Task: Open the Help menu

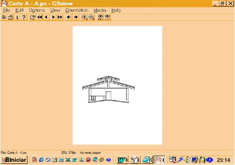Action: click(116, 10)
